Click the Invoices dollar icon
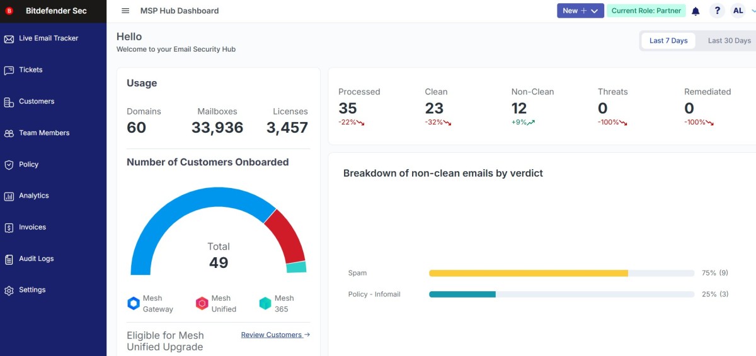The height and width of the screenshot is (356, 756). [x=9, y=228]
